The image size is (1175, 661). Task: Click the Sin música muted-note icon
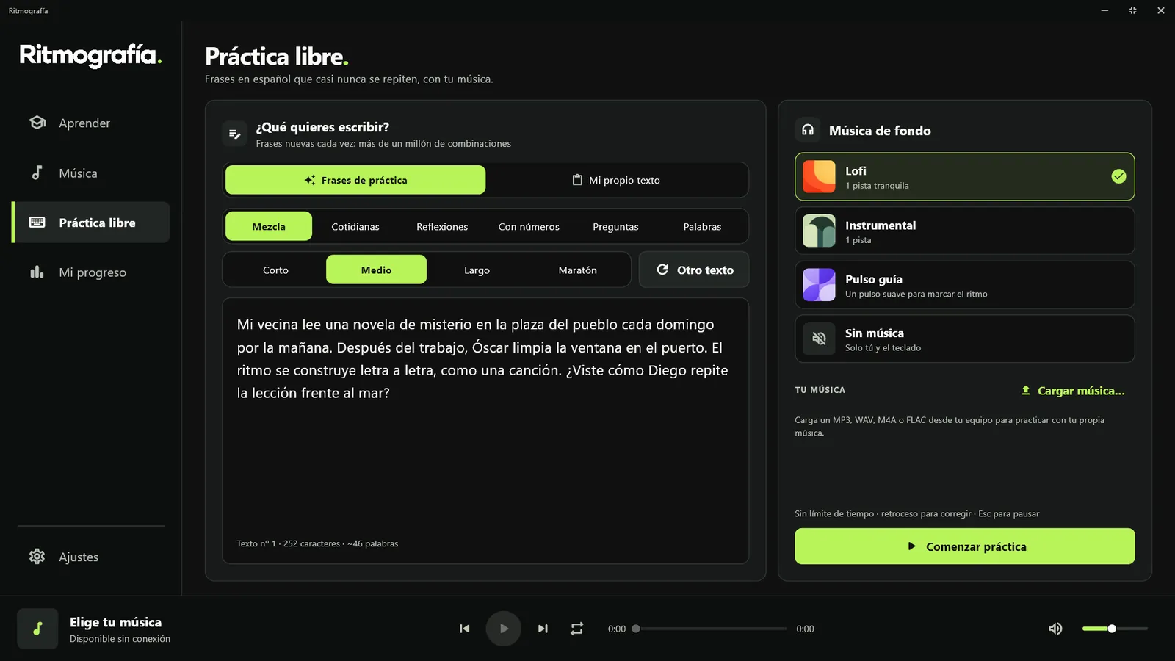pos(819,339)
